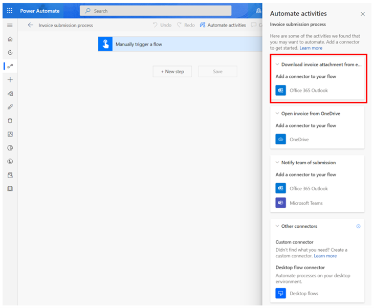374x308 pixels.
Task: Click the Power Automate title
Action: 40,11
